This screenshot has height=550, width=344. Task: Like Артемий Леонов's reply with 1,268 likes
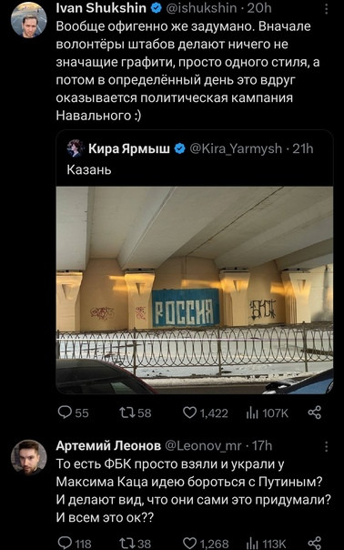click(x=206, y=543)
